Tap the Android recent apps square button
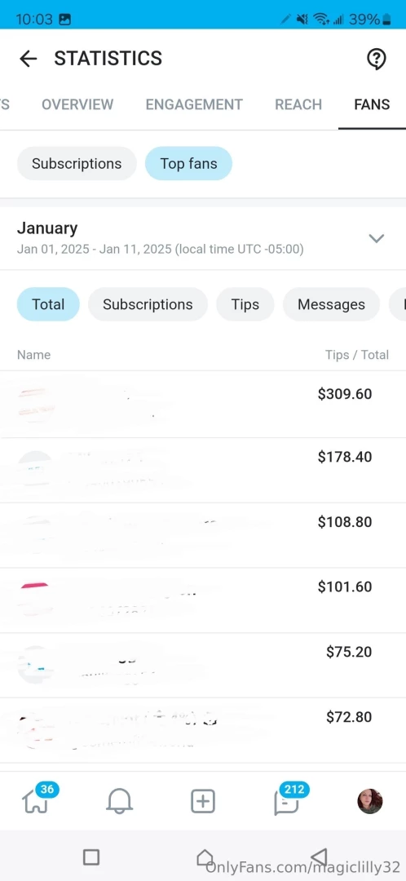 pos(91,857)
